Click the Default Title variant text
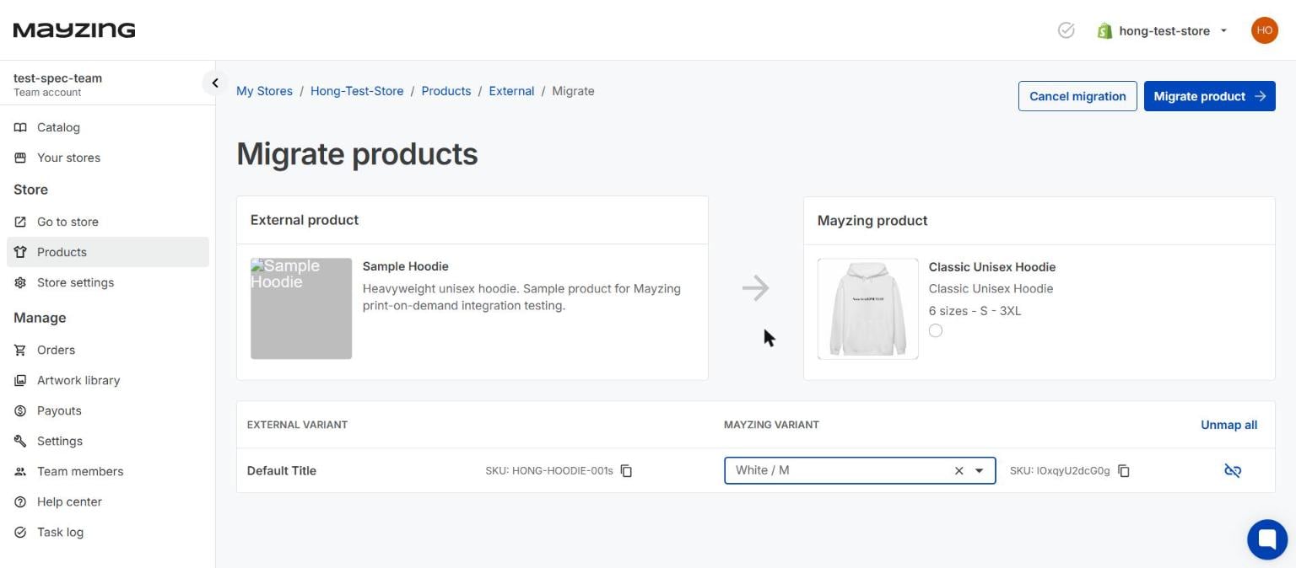 tap(282, 470)
